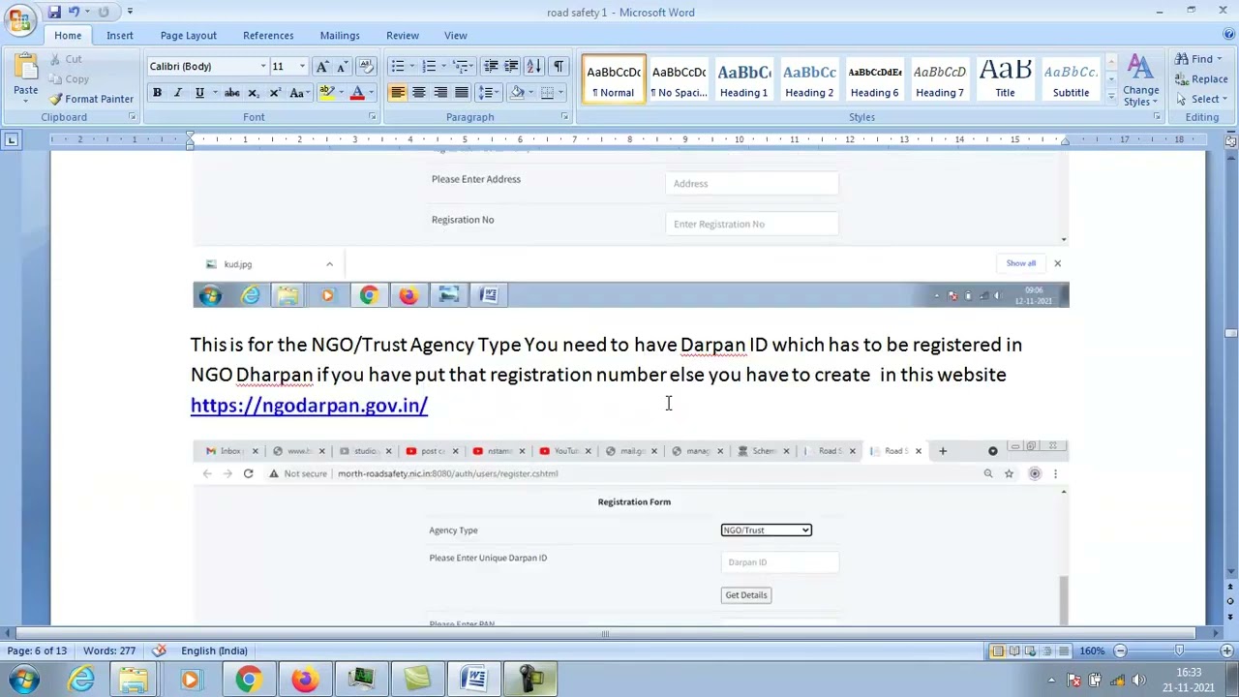
Task: Open Change Case options
Action: tap(298, 93)
